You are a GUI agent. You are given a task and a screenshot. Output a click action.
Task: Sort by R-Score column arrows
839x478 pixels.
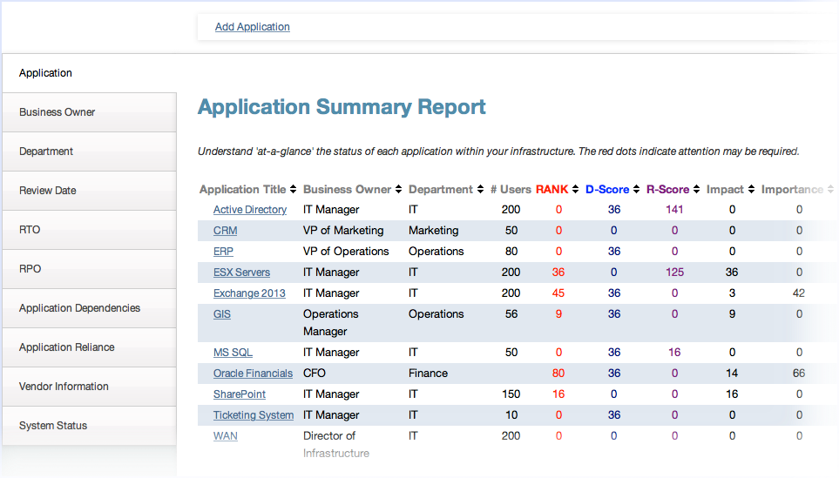[x=697, y=189]
